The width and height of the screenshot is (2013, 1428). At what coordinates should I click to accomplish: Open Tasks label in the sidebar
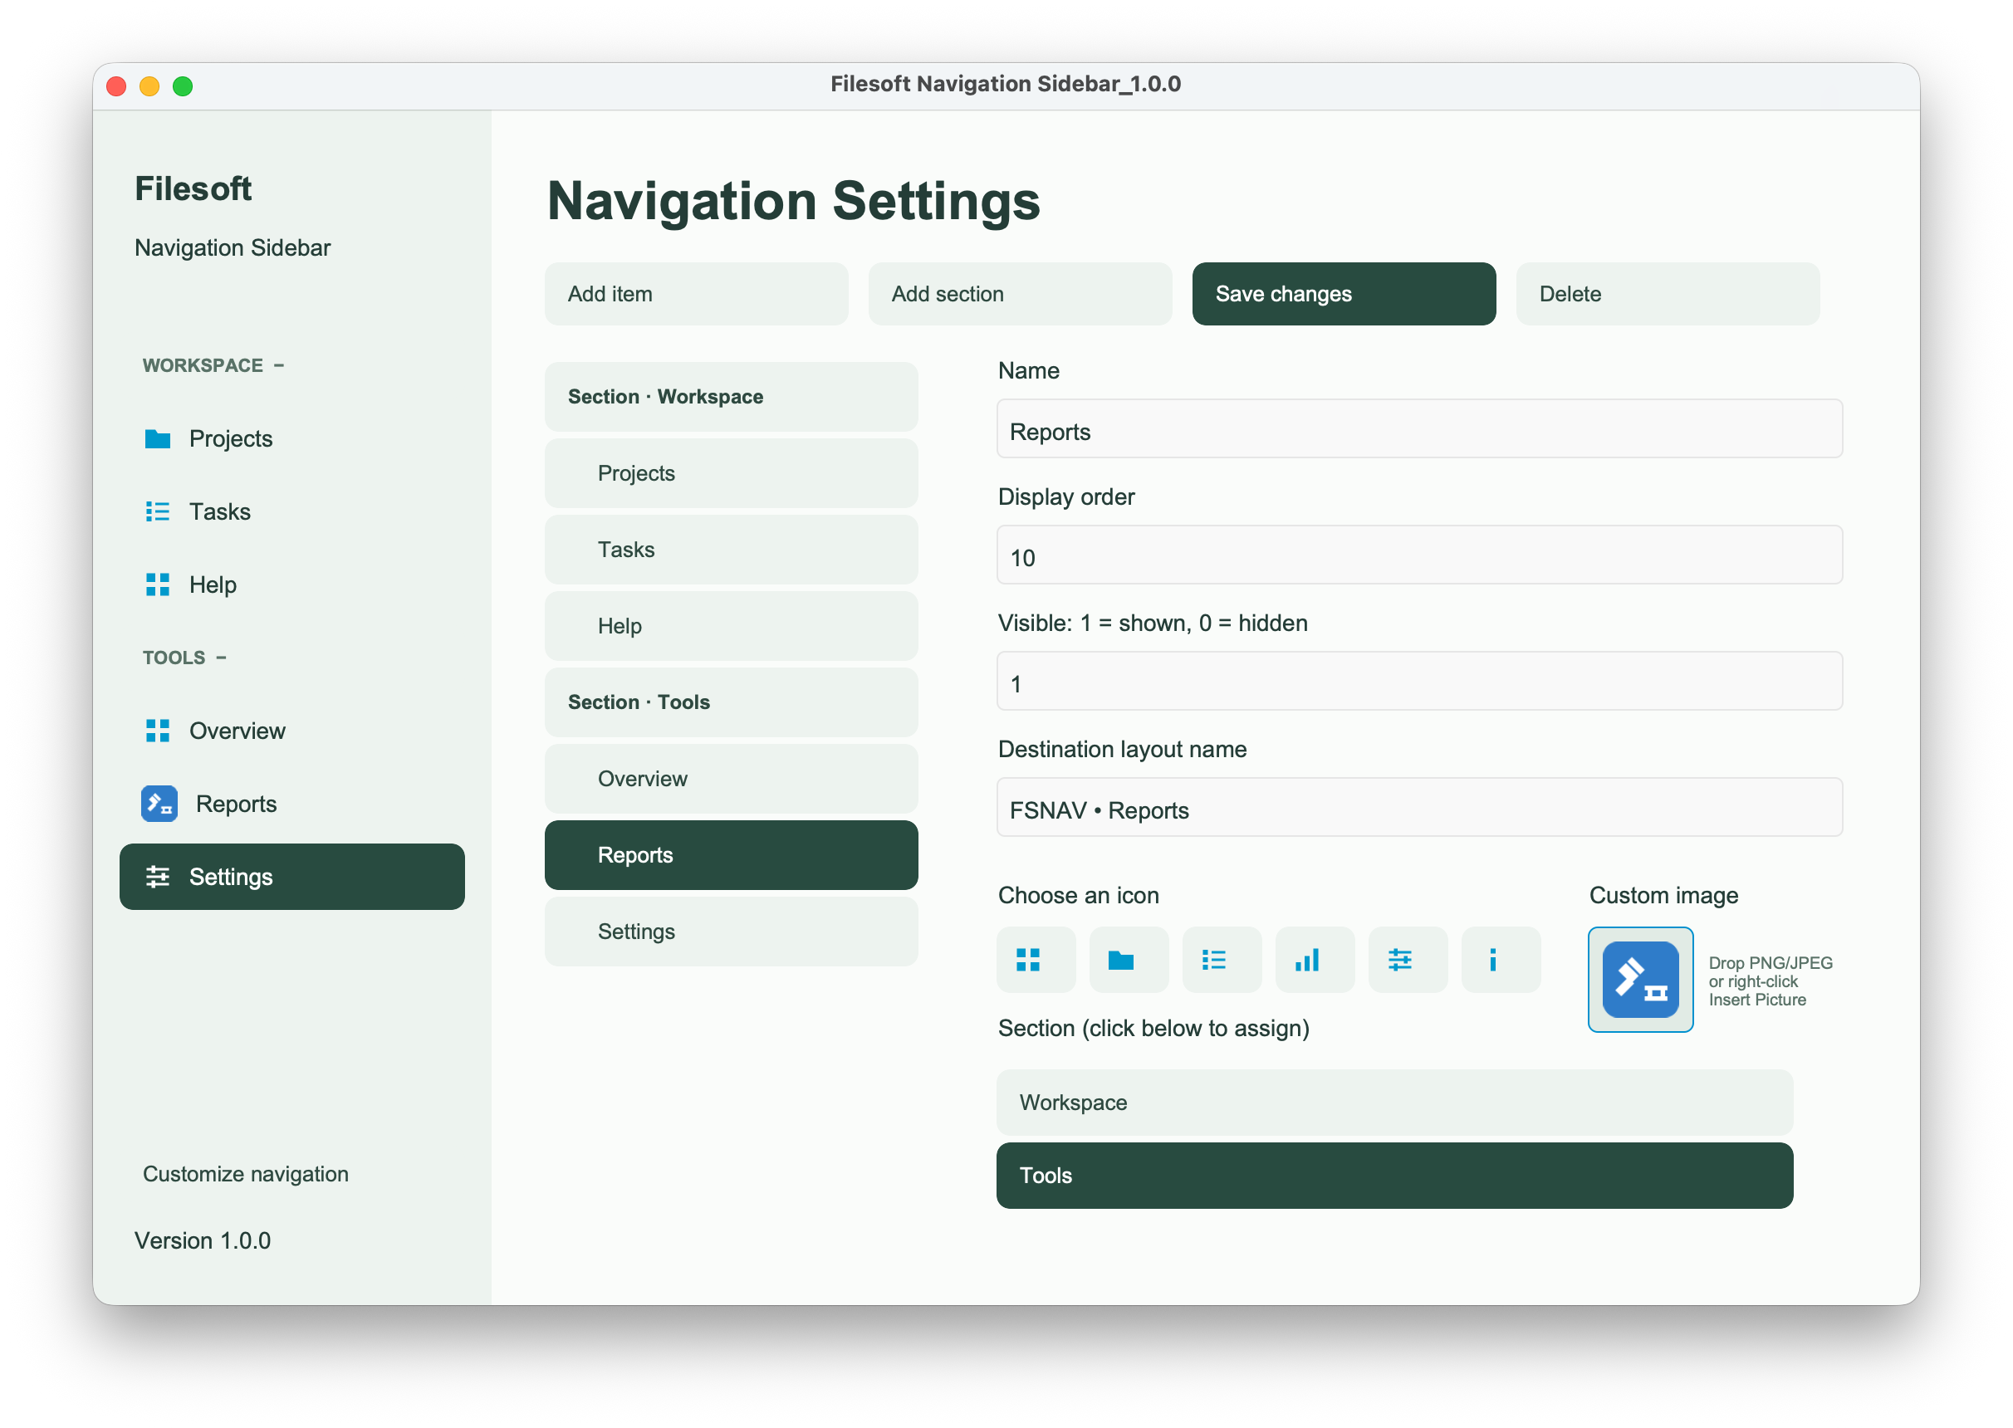[220, 511]
